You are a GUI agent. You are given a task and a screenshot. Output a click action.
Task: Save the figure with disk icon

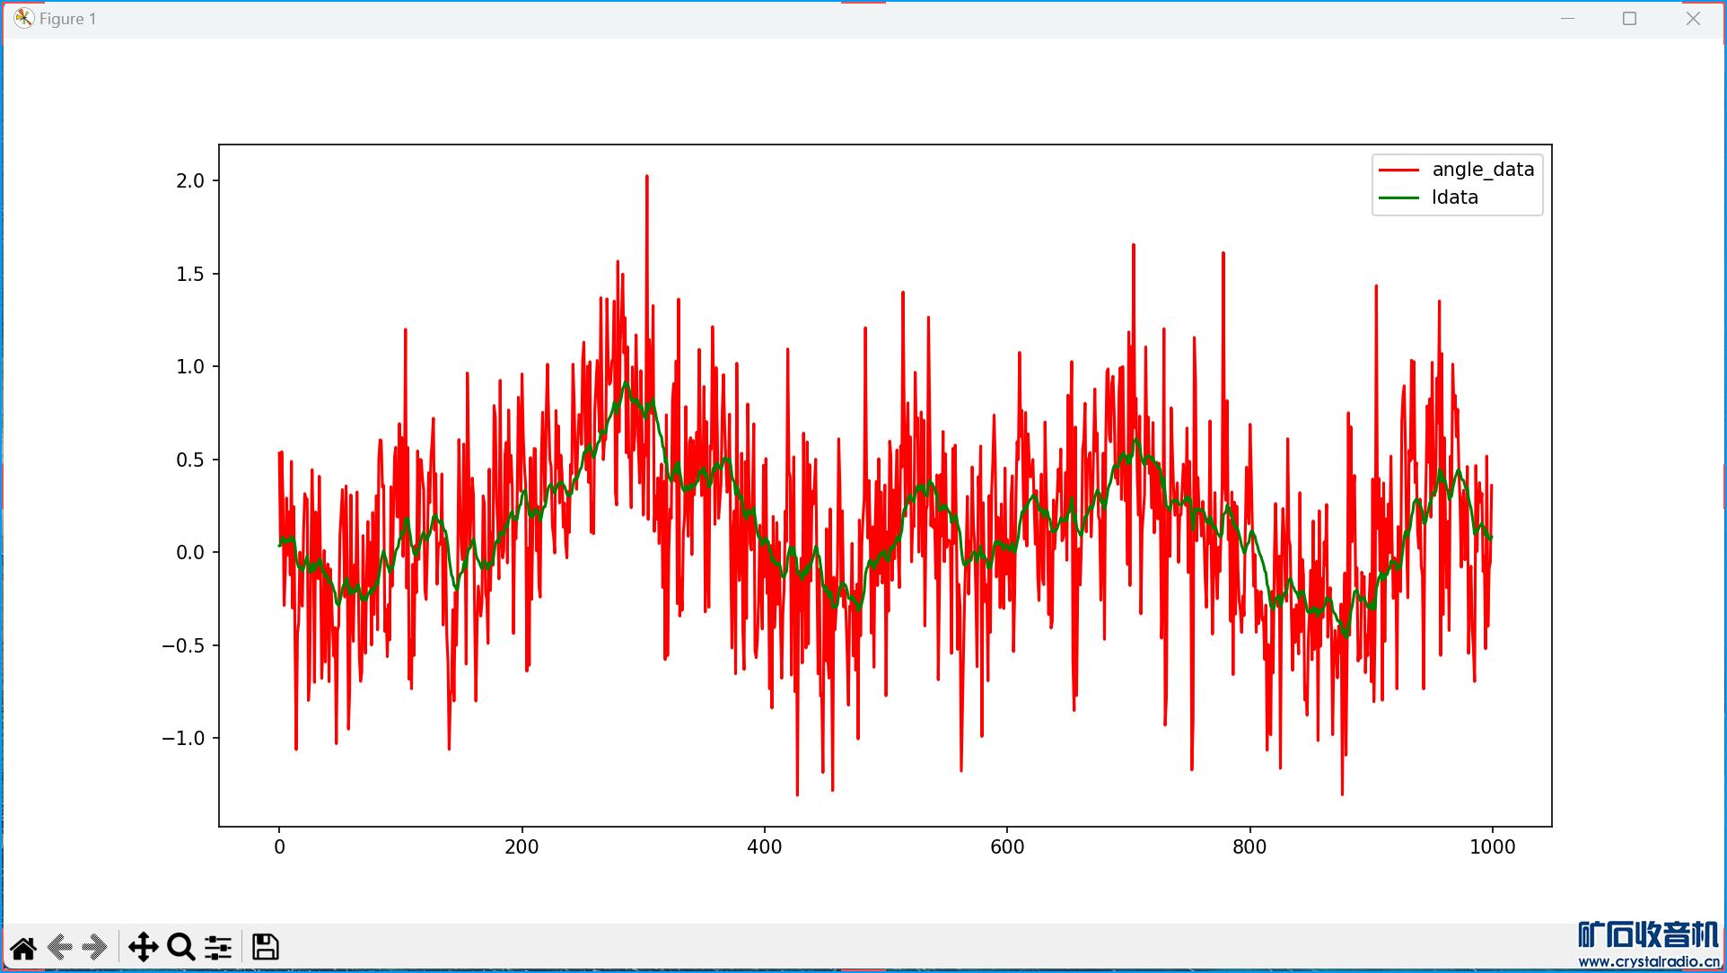[265, 947]
